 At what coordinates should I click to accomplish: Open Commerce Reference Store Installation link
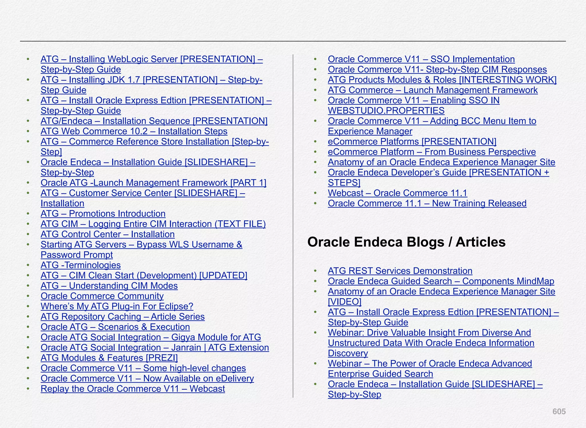click(155, 147)
